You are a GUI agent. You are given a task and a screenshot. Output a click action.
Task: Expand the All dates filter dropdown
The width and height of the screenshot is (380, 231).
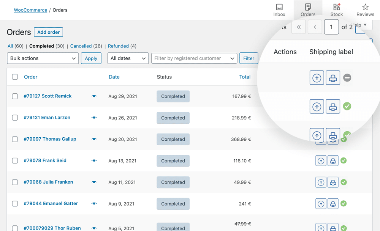coord(128,58)
